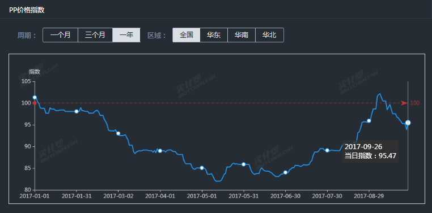
Task: Click the data point at 2017-05-31
Action: pyautogui.click(x=244, y=164)
